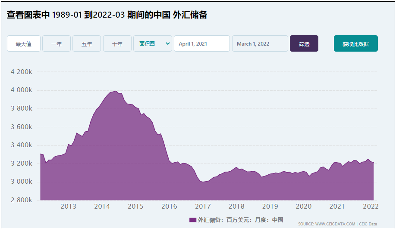Viewport: 396px width, 231px height.
Task: Expand the chevron arrow beside 面积图
Action: click(167, 43)
